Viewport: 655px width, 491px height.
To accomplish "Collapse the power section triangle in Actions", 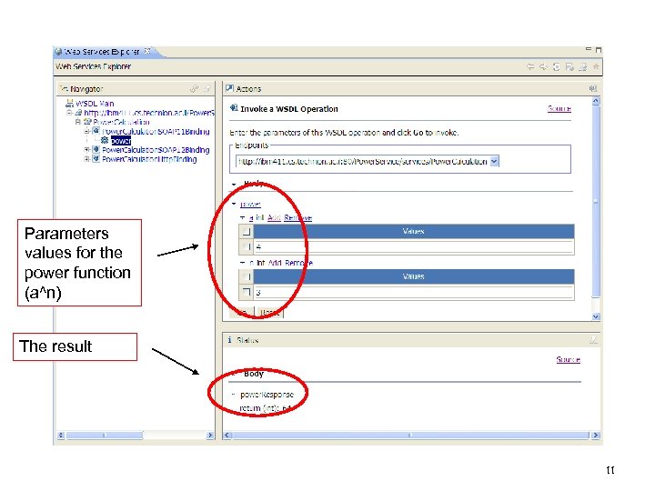I will point(234,204).
